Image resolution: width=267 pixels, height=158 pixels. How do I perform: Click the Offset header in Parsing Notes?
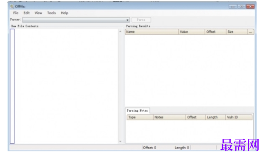coord(196,117)
